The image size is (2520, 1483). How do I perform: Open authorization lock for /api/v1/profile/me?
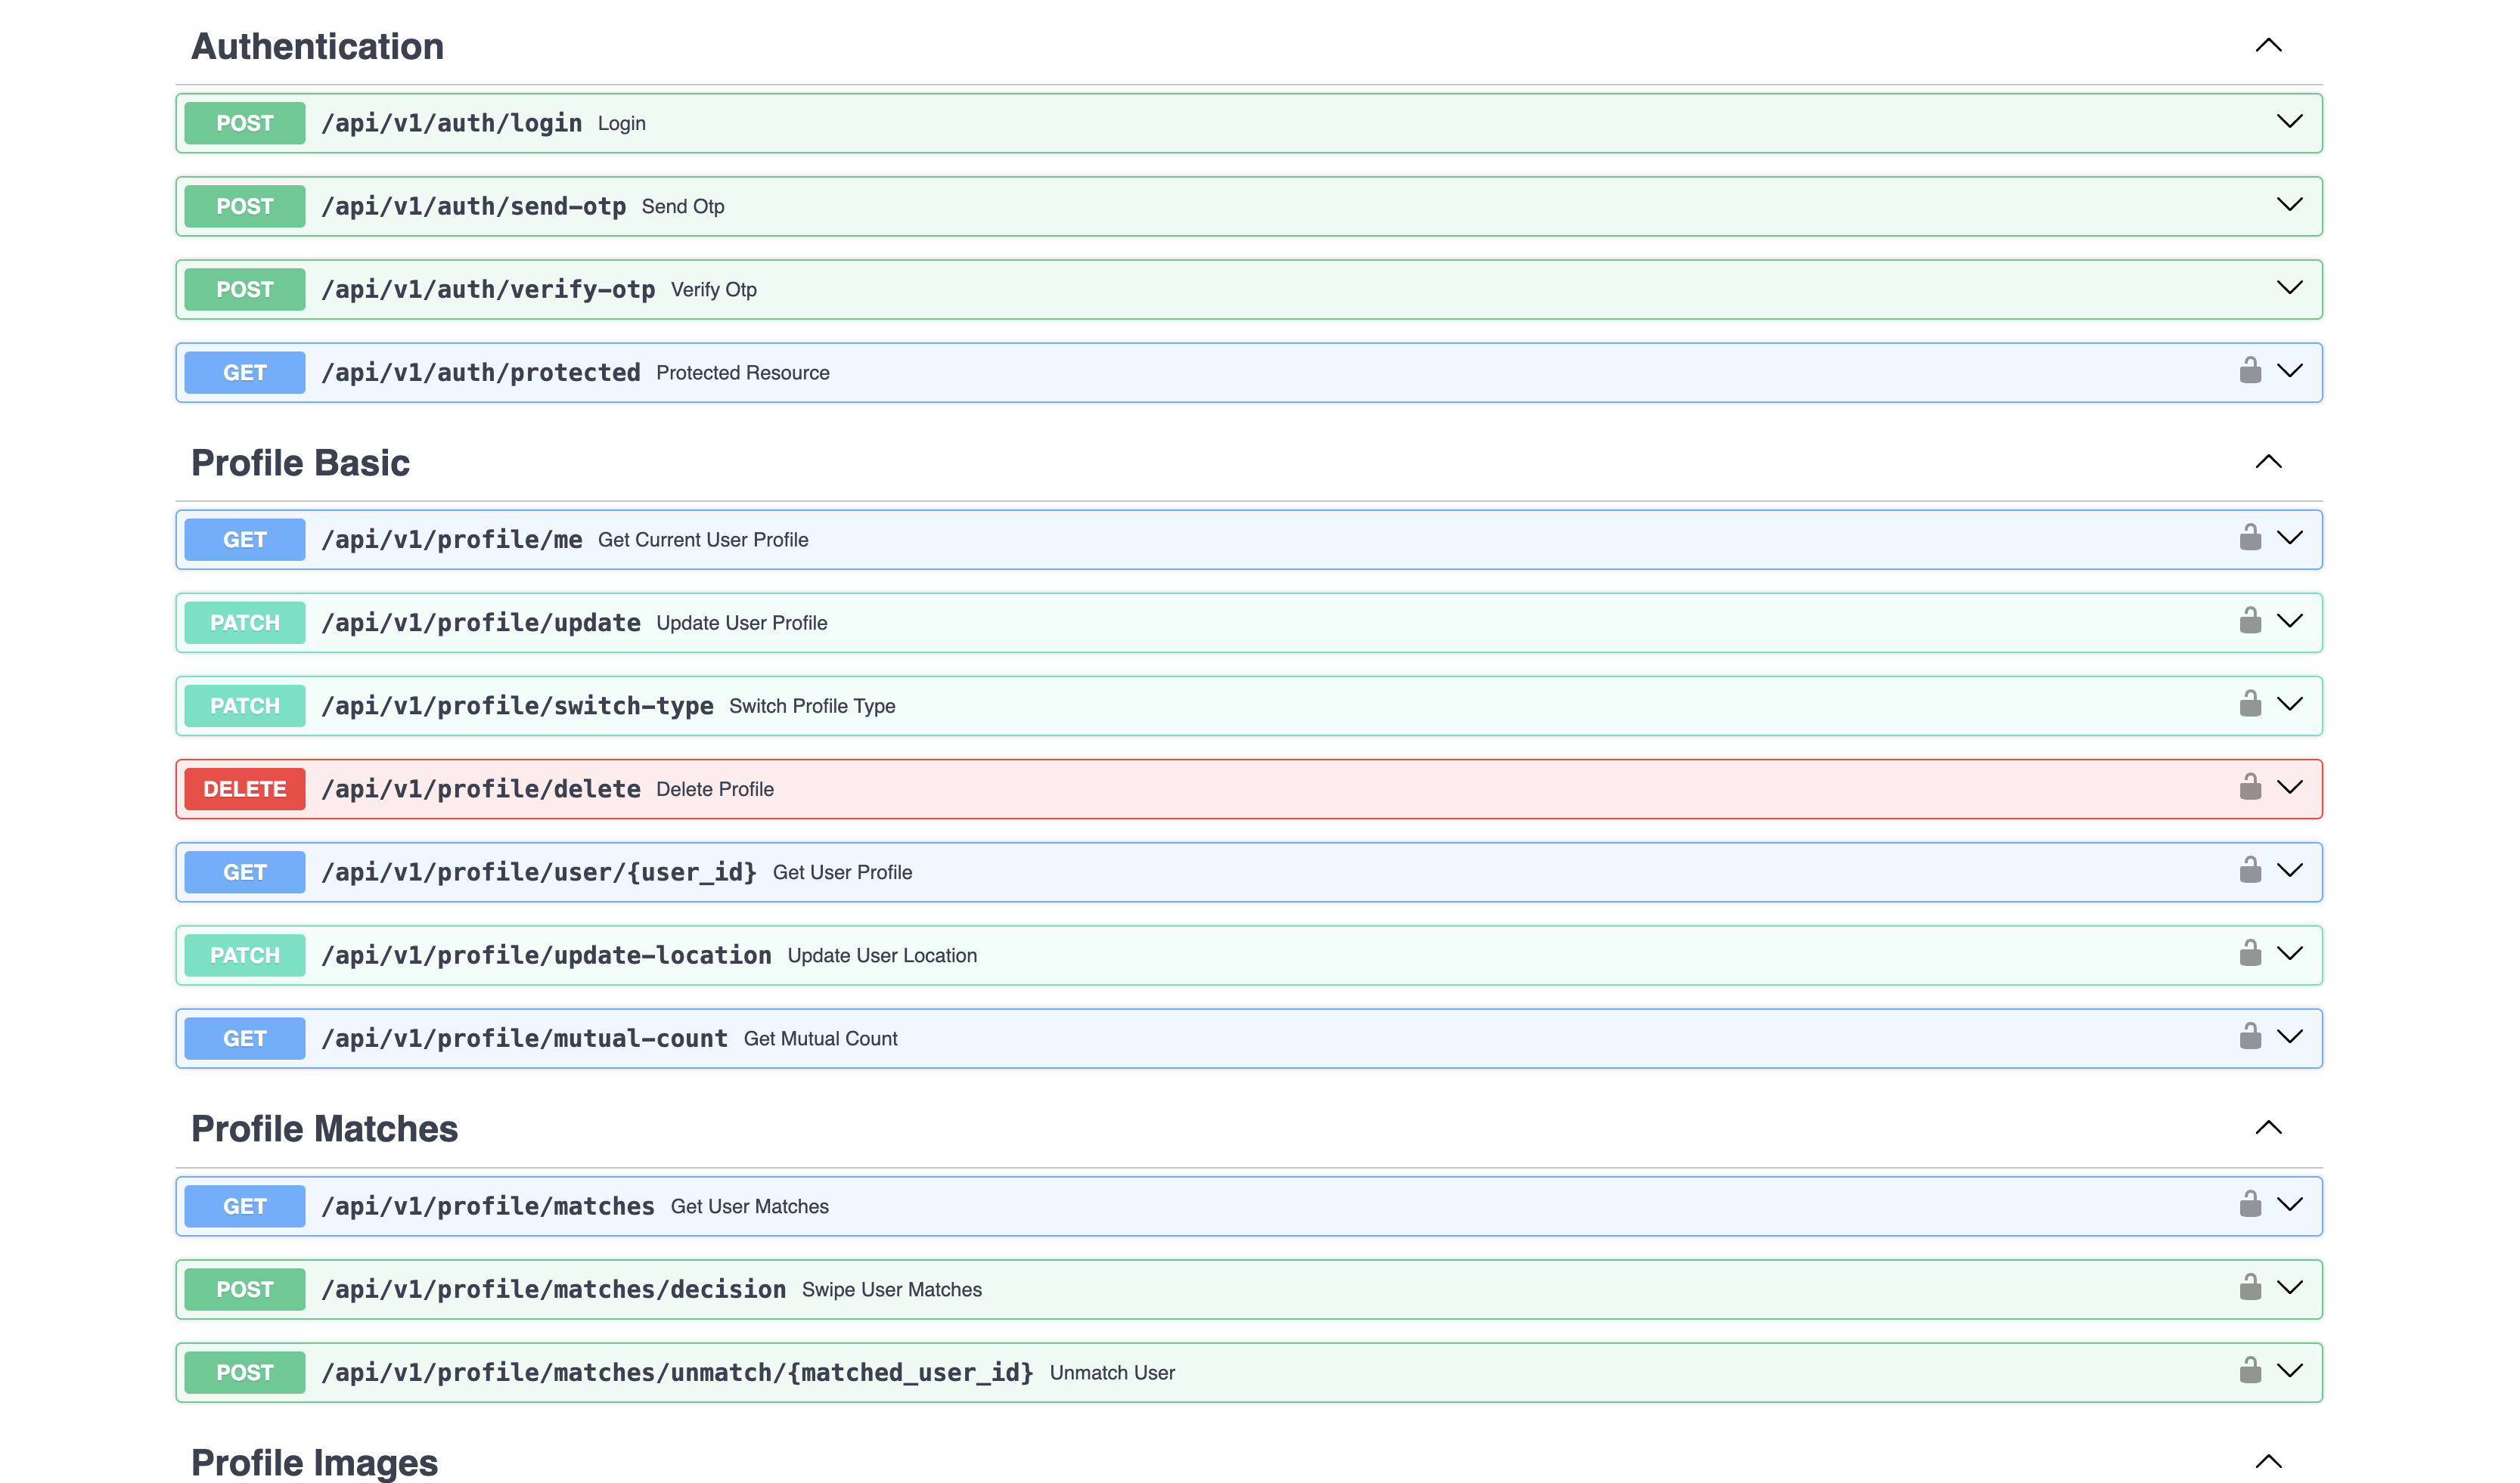tap(2249, 537)
